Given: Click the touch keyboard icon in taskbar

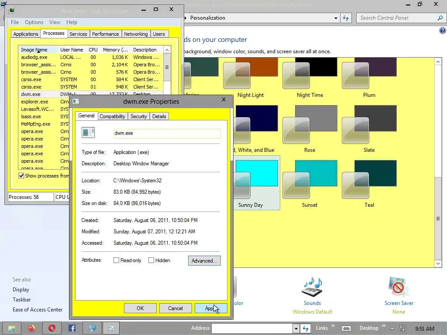Looking at the screenshot, I should pos(346,328).
